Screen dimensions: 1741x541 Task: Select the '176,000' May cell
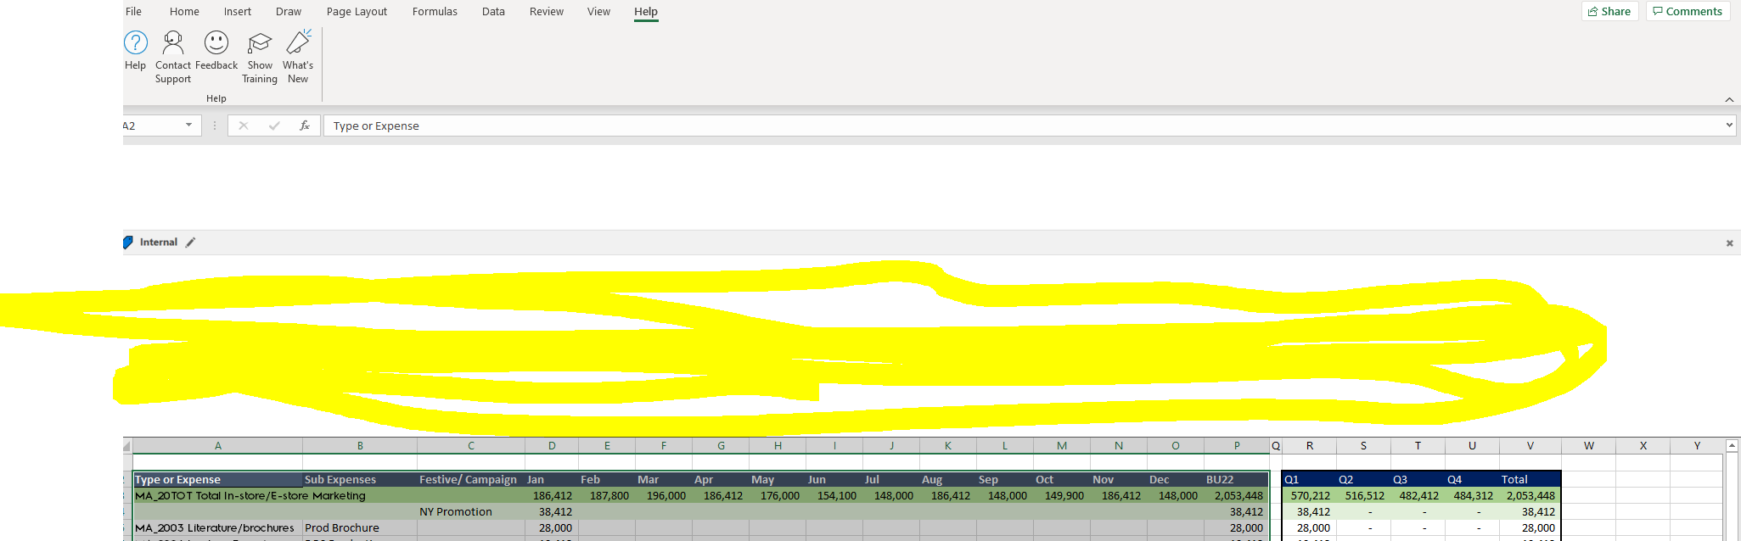click(778, 496)
